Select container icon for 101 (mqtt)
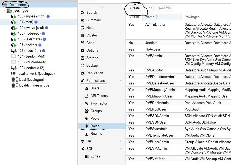 14,22
